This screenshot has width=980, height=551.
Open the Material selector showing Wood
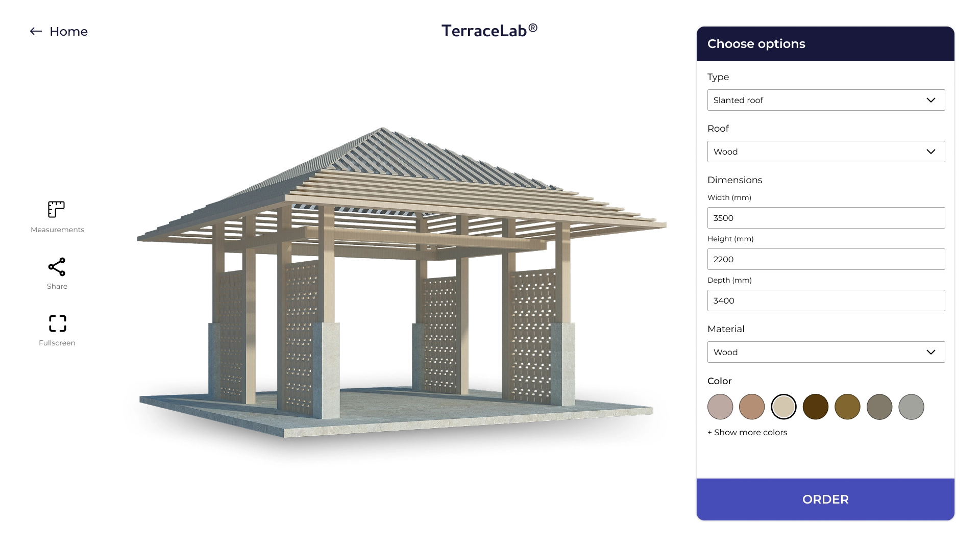tap(825, 352)
